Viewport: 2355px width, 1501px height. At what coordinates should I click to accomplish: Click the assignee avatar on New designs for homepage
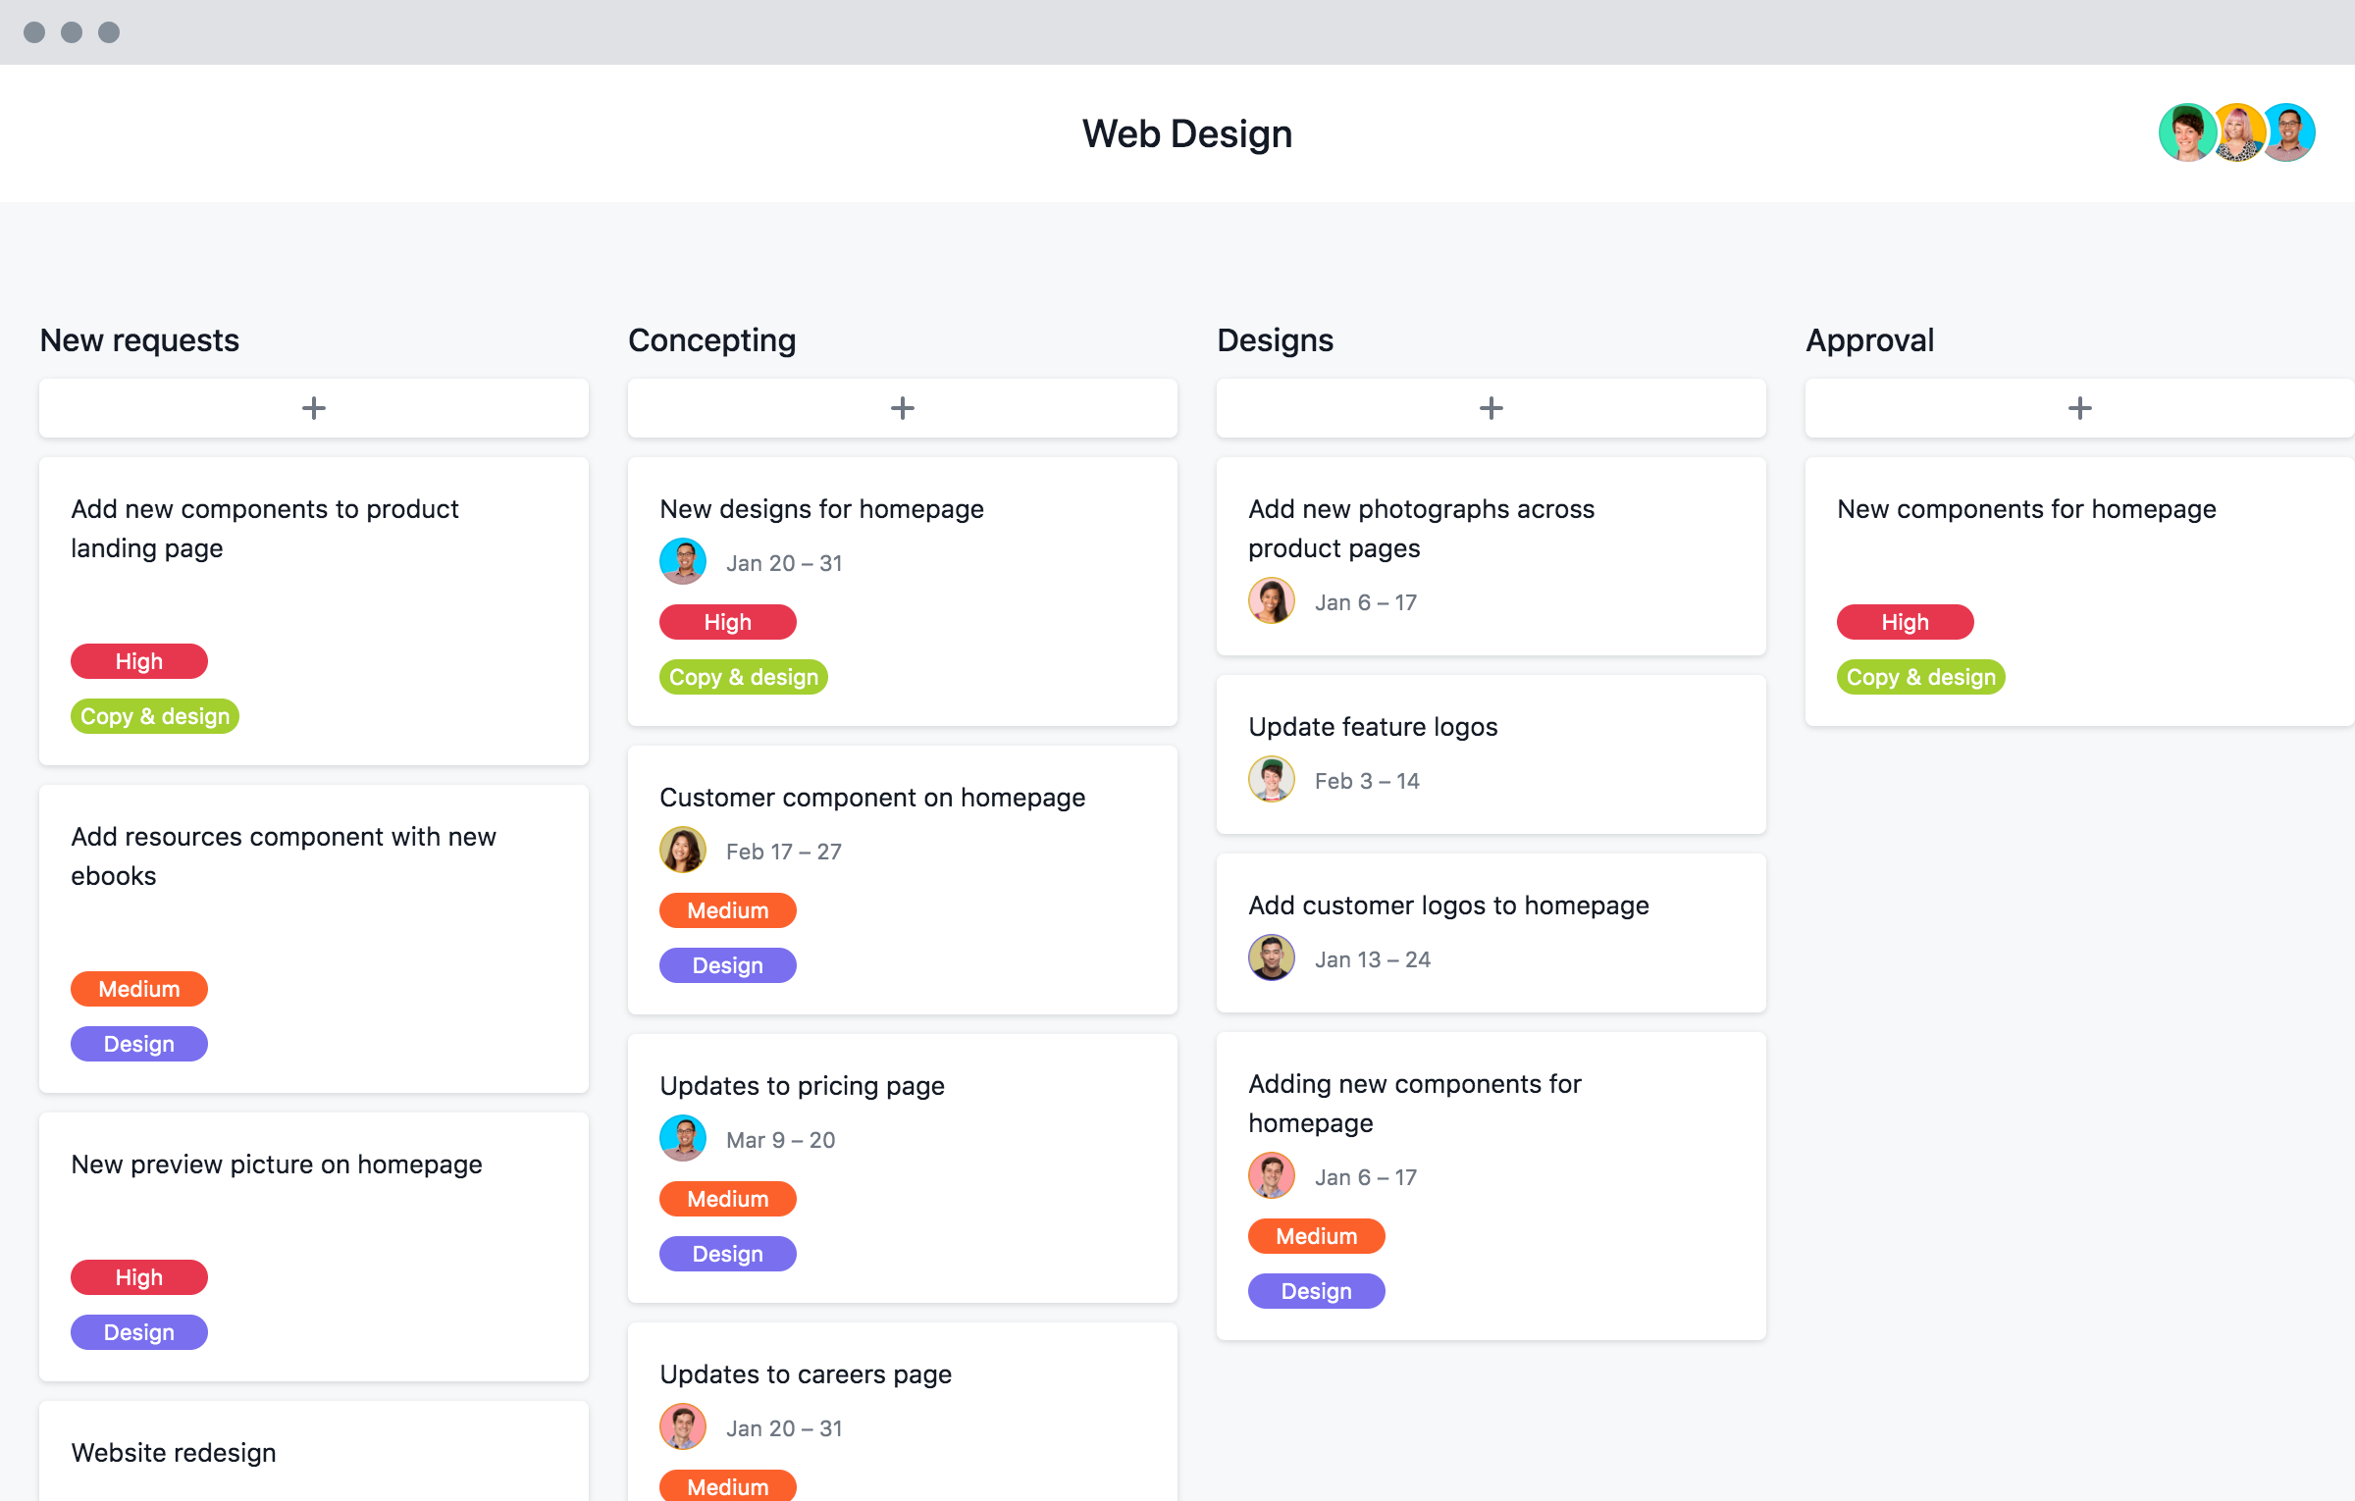tap(681, 561)
